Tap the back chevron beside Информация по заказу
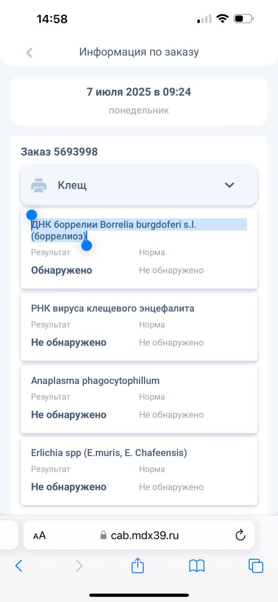 coord(29,52)
